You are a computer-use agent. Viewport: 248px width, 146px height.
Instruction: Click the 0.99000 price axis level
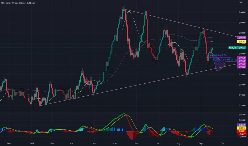(242, 23)
